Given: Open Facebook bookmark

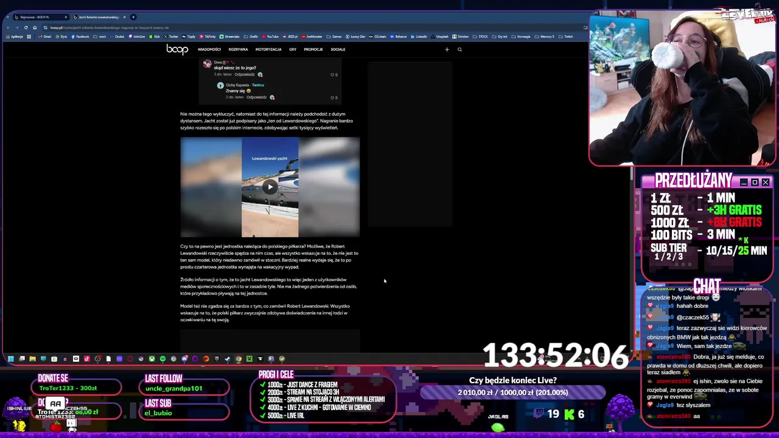Looking at the screenshot, I should coord(80,36).
